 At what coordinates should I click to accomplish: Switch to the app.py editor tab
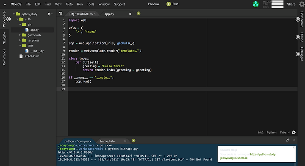109,14
